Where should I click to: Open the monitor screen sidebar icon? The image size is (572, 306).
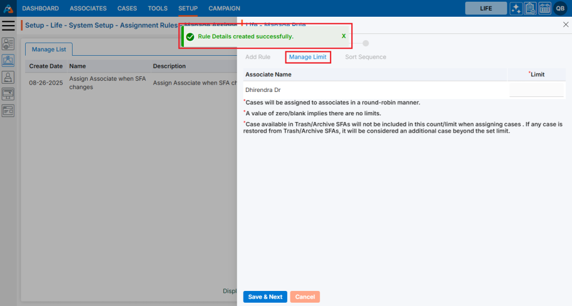tap(8, 94)
